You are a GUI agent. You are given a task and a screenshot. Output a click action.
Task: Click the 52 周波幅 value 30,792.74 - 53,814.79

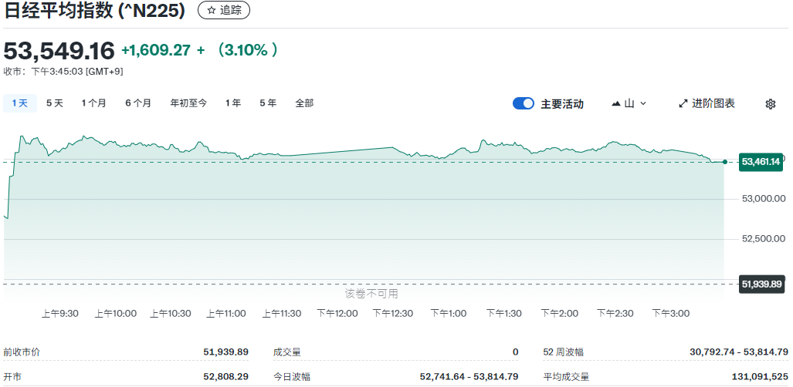click(x=739, y=352)
